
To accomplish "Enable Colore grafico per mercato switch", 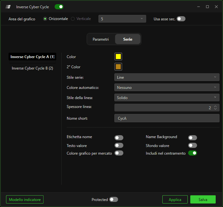I will point(119,153).
